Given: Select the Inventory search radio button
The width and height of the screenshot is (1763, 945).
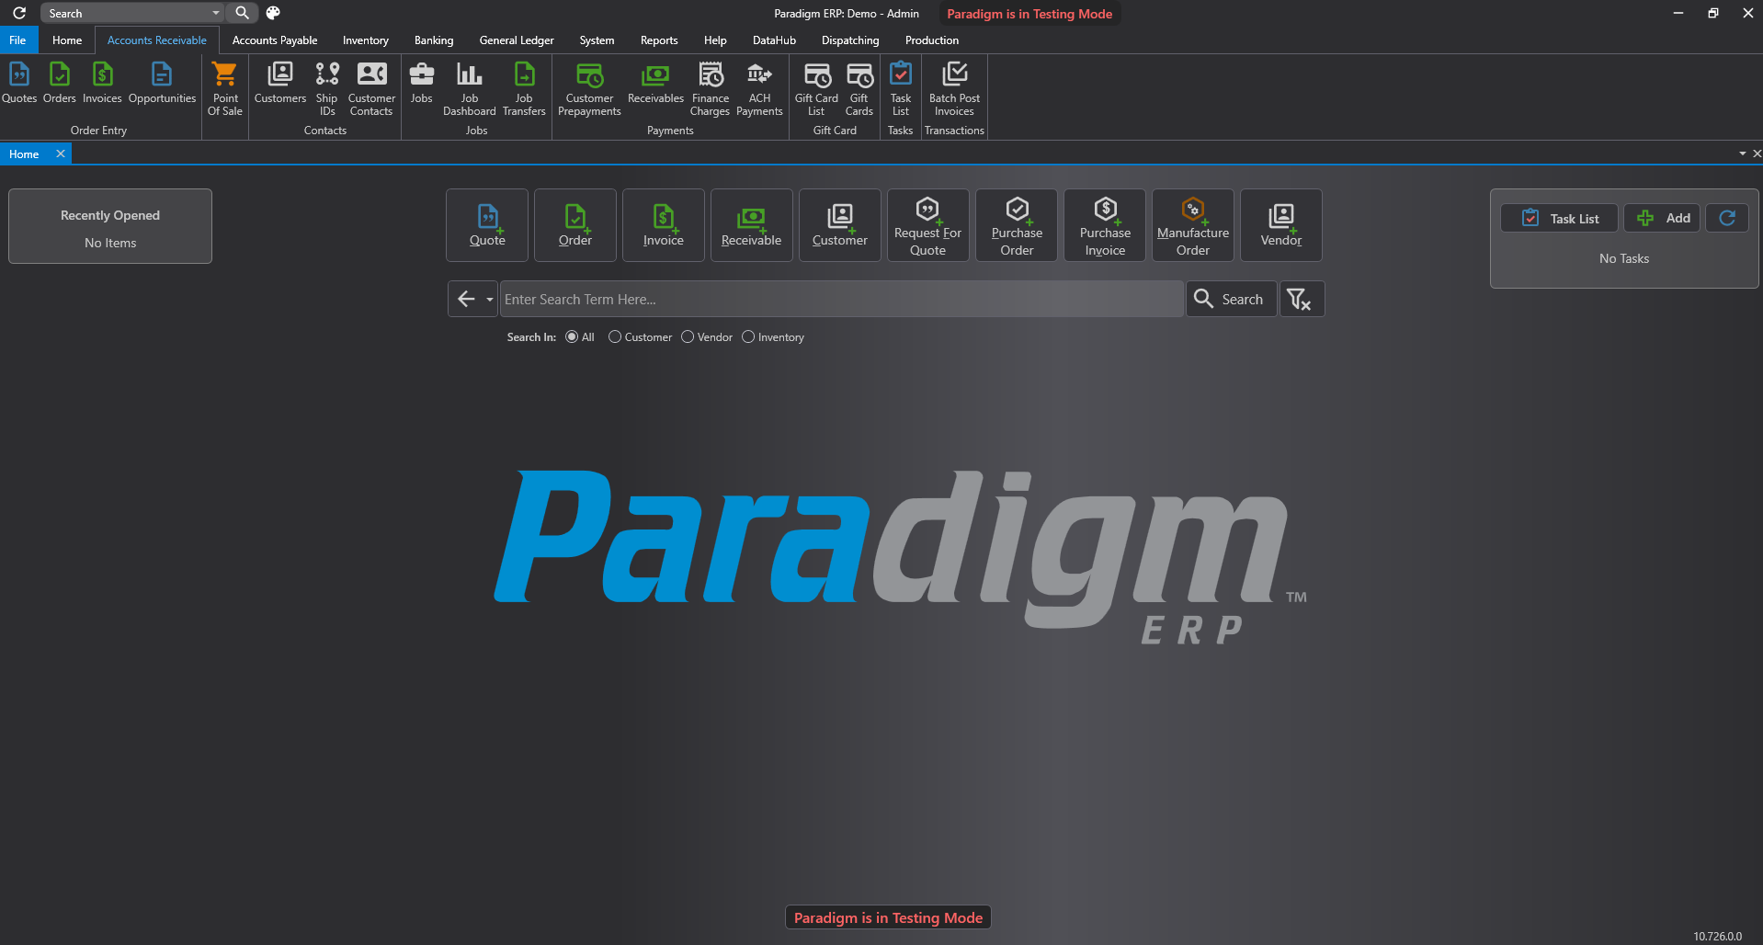Looking at the screenshot, I should [x=748, y=337].
